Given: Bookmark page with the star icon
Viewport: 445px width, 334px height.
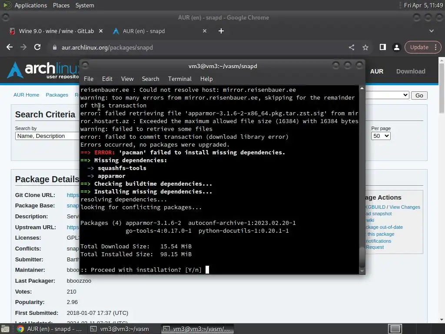Looking at the screenshot, I should pos(365,47).
